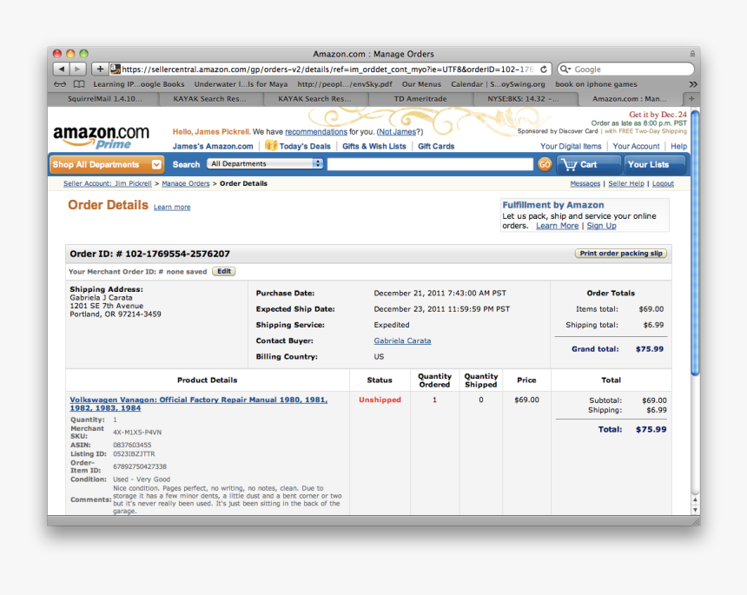Open the Our Menus bookmark

(x=421, y=84)
